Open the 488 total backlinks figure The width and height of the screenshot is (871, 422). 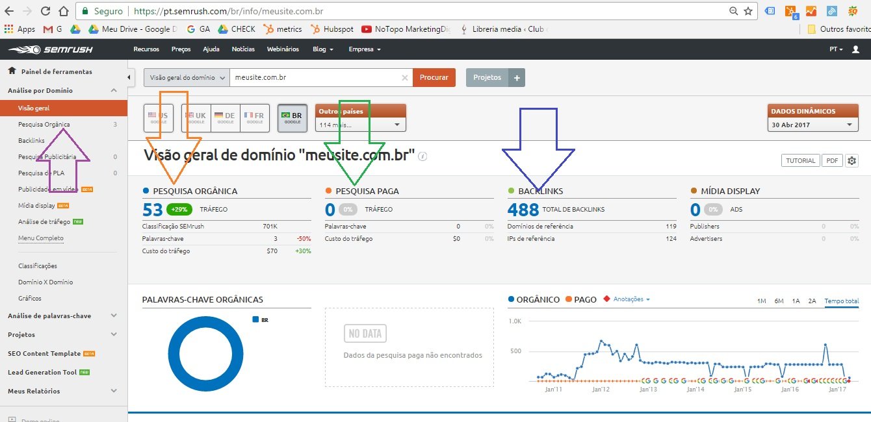[x=523, y=209]
